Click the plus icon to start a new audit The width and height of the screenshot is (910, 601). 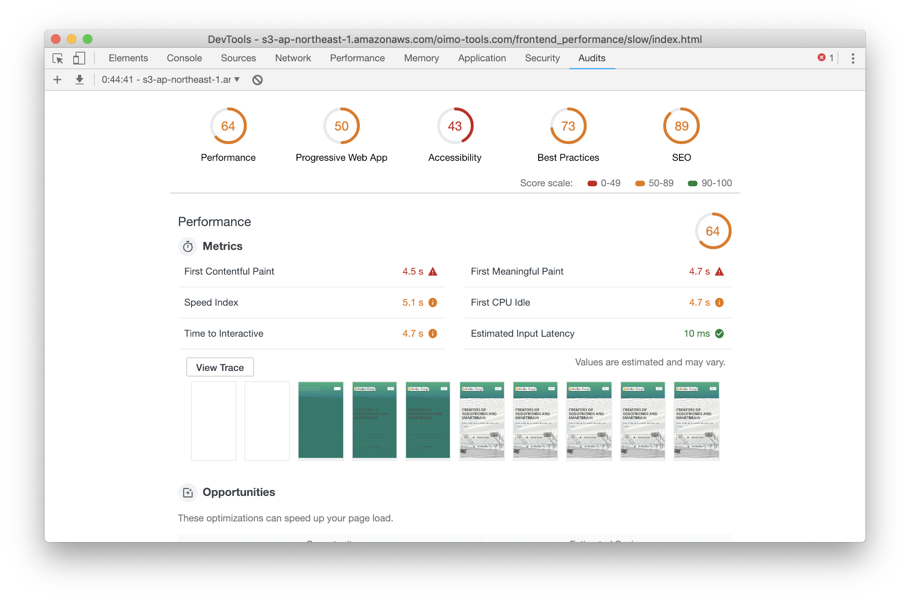pyautogui.click(x=57, y=80)
